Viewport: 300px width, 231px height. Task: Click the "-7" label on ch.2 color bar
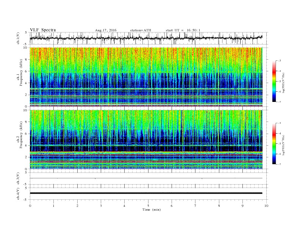(x=279, y=164)
